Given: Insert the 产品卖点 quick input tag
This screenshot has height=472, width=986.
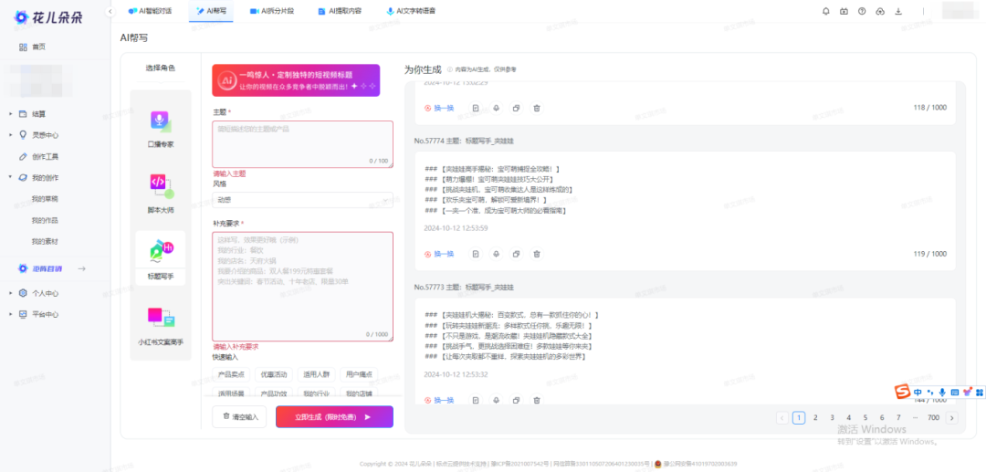Looking at the screenshot, I should pos(231,374).
